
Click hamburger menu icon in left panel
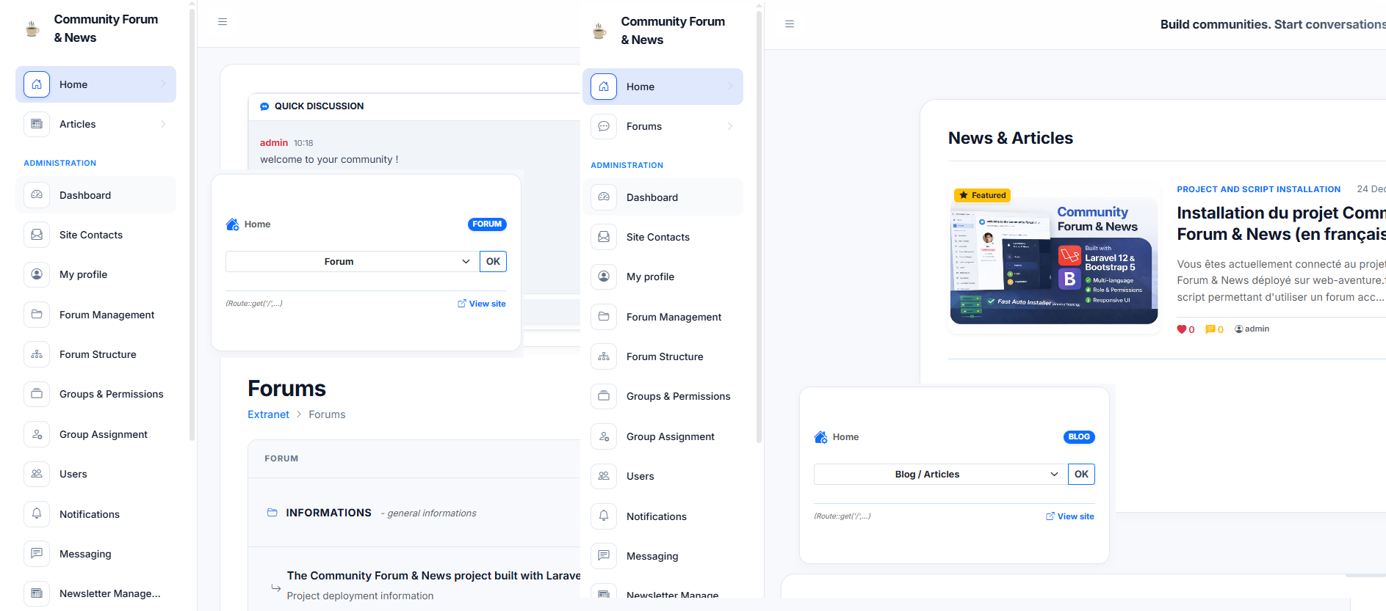223,22
